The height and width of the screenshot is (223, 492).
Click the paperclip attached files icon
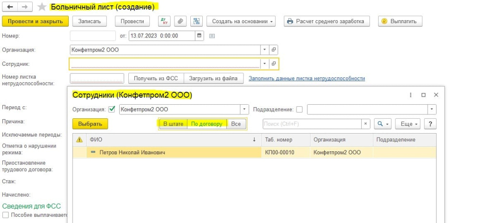(x=180, y=21)
